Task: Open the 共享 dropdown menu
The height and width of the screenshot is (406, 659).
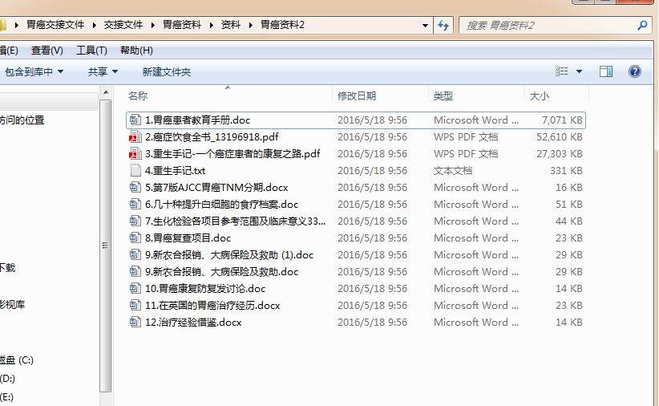Action: click(x=103, y=72)
